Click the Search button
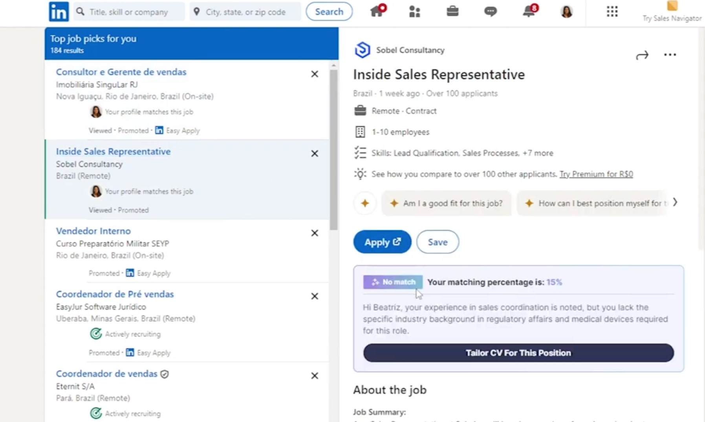The height and width of the screenshot is (422, 705). 329,11
